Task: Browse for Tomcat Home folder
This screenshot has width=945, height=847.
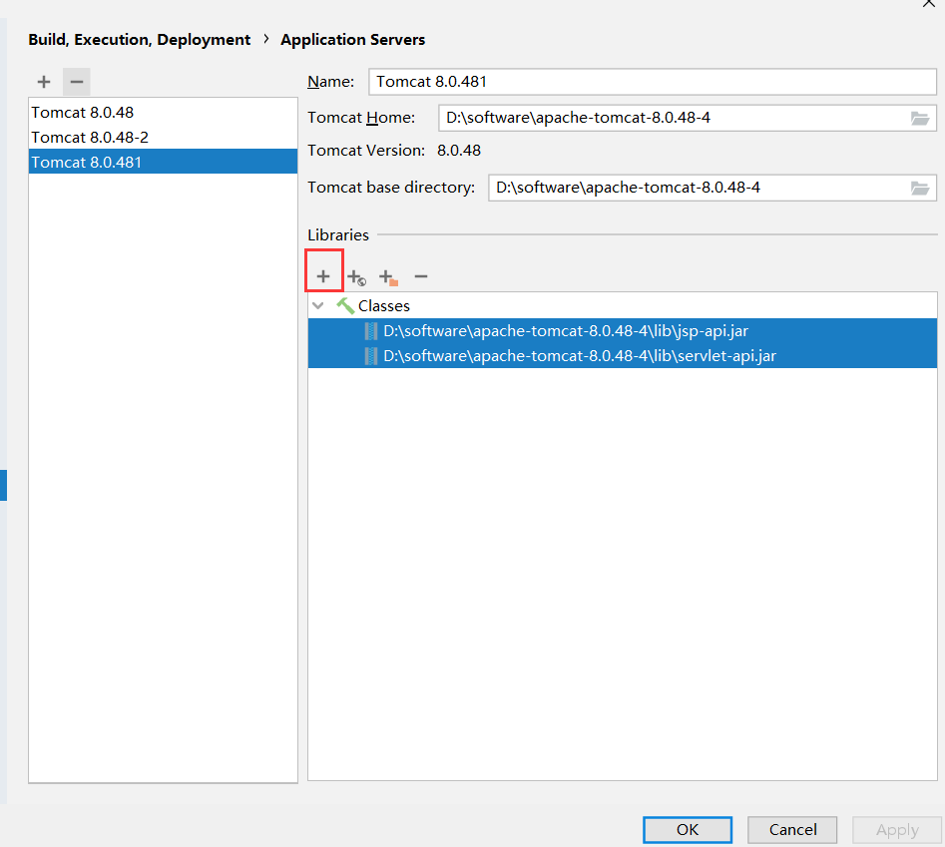Action: (x=920, y=118)
